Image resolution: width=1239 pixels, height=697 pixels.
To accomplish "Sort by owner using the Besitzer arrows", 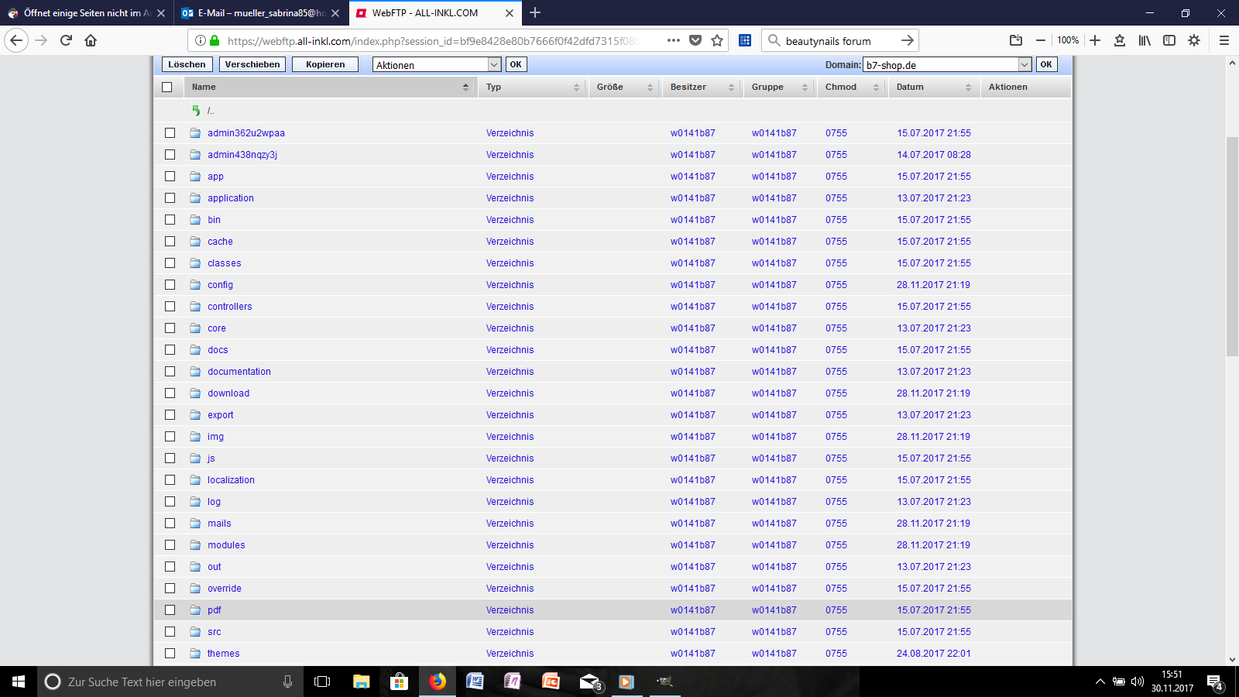I will (x=731, y=88).
